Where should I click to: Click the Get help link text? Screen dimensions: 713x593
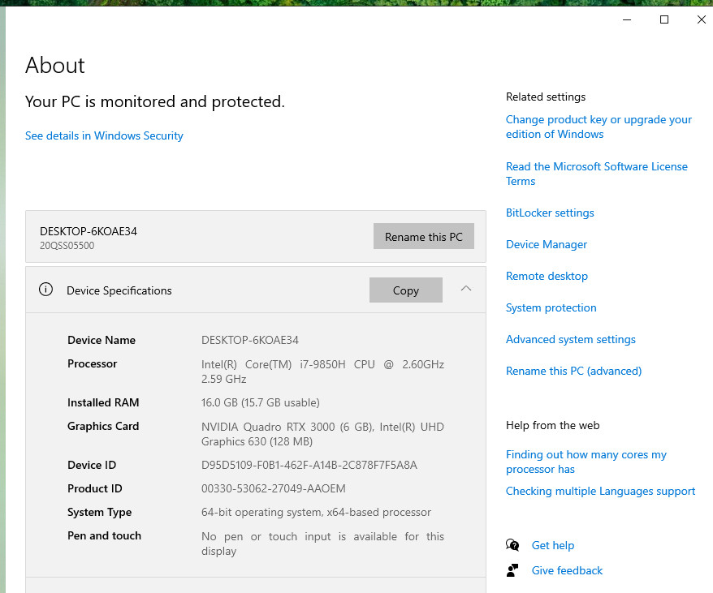(x=553, y=545)
